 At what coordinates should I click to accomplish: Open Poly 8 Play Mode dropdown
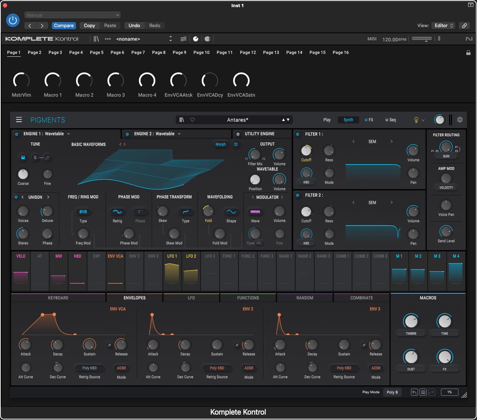(392, 392)
